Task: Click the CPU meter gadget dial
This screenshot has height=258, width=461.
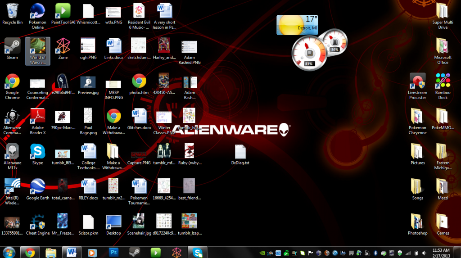Action: 309,54
